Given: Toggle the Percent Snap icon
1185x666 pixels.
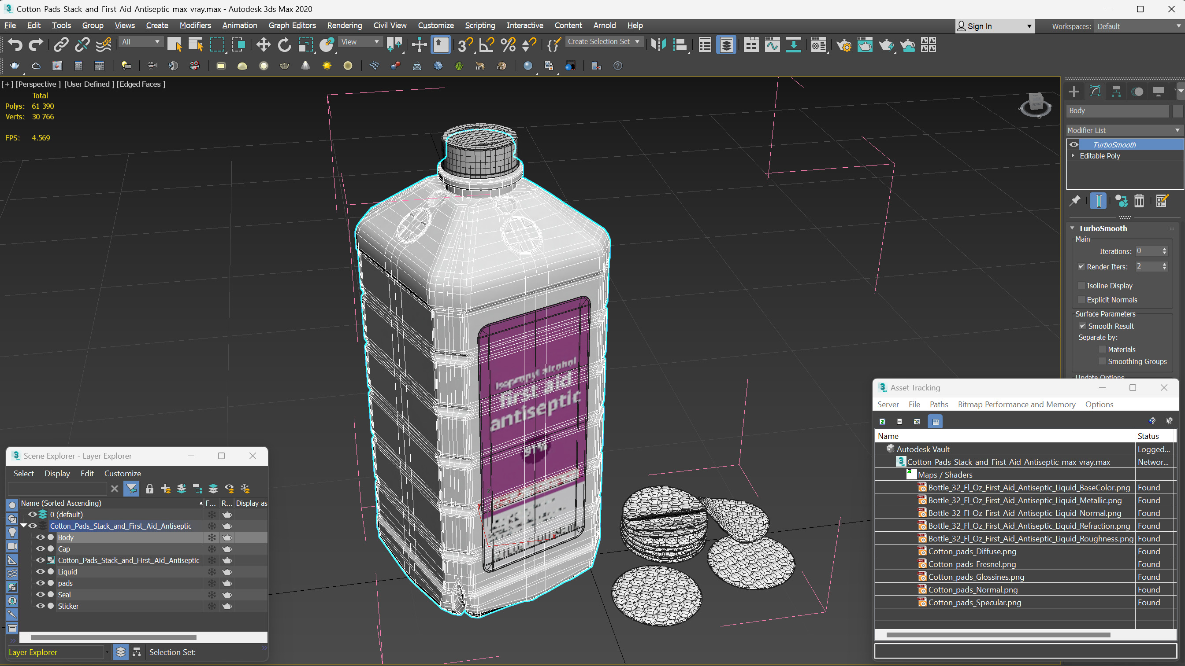Looking at the screenshot, I should click(x=508, y=44).
